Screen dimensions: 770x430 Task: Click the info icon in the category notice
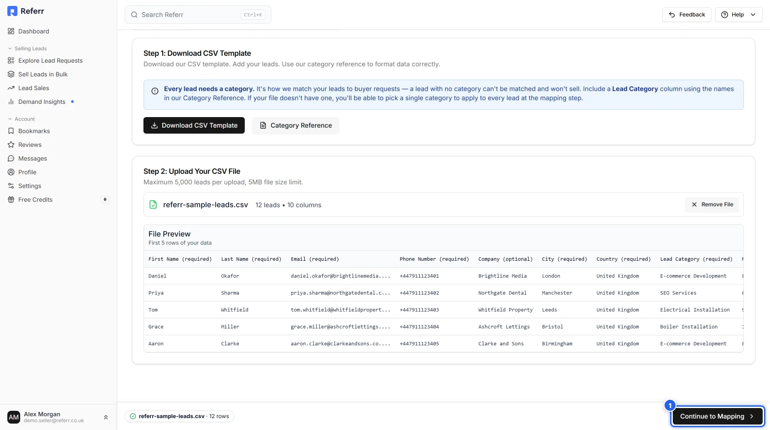click(x=155, y=91)
